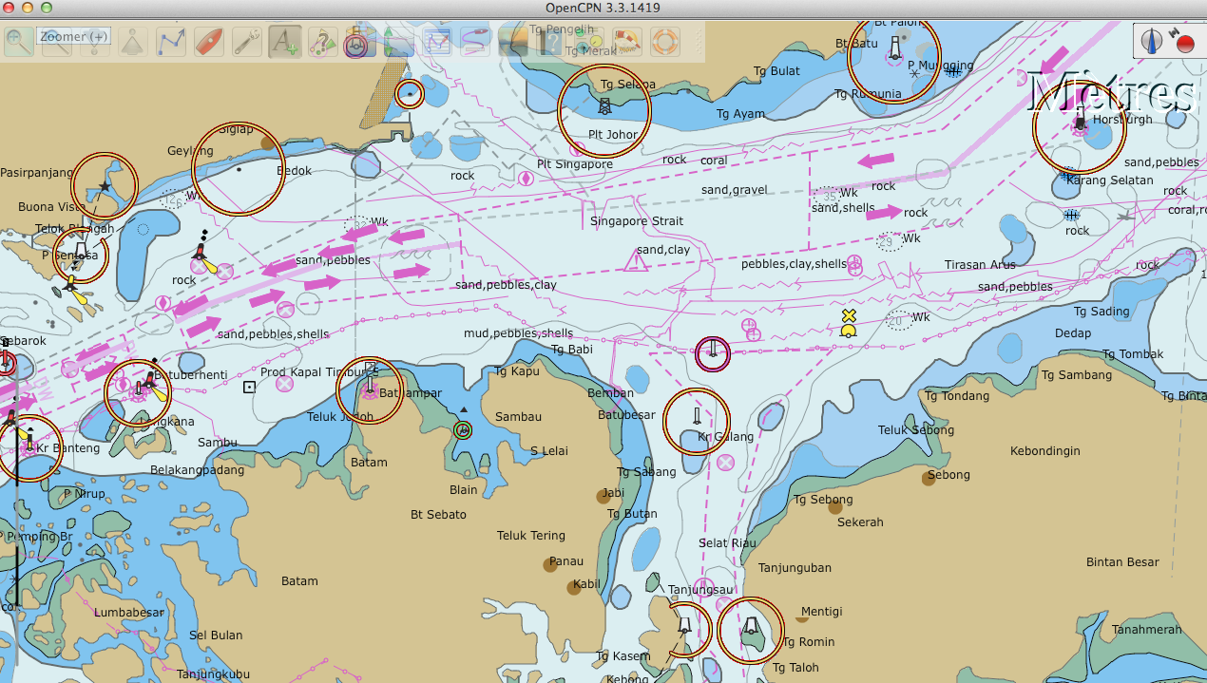Toggle Auto Follow with the red boat icon
The image size is (1207, 683).
tap(209, 42)
